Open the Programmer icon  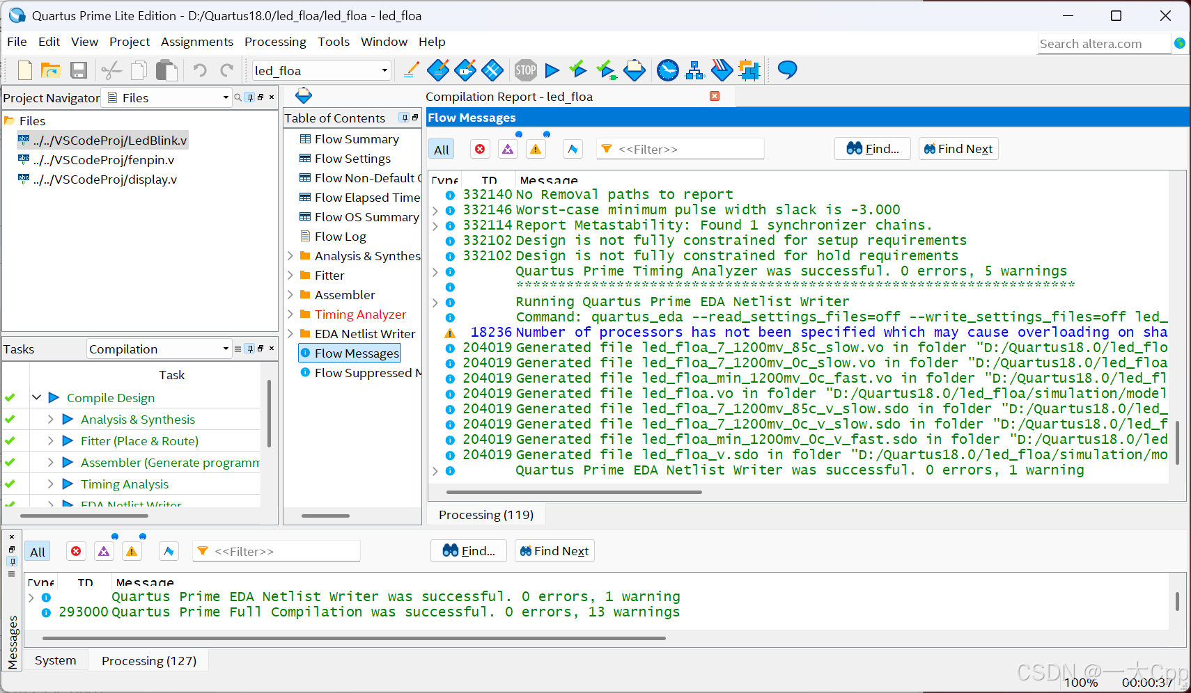tap(722, 70)
